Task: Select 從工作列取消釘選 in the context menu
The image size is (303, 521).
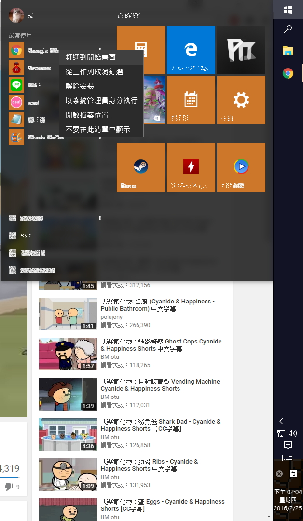Action: [x=101, y=71]
